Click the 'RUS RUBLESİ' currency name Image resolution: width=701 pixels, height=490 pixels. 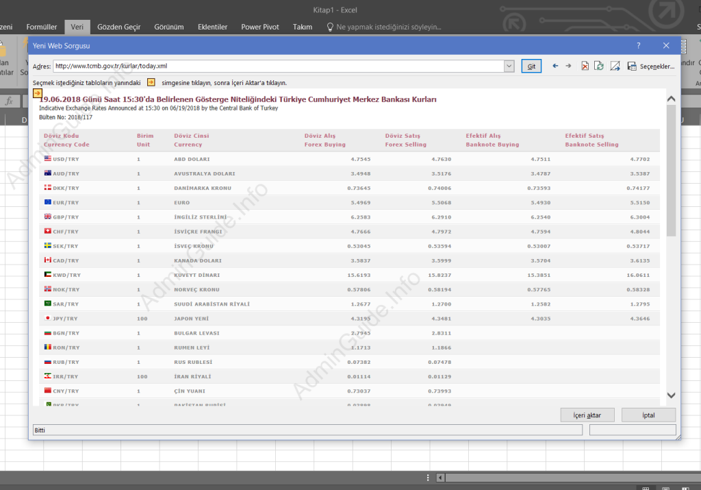pos(193,362)
